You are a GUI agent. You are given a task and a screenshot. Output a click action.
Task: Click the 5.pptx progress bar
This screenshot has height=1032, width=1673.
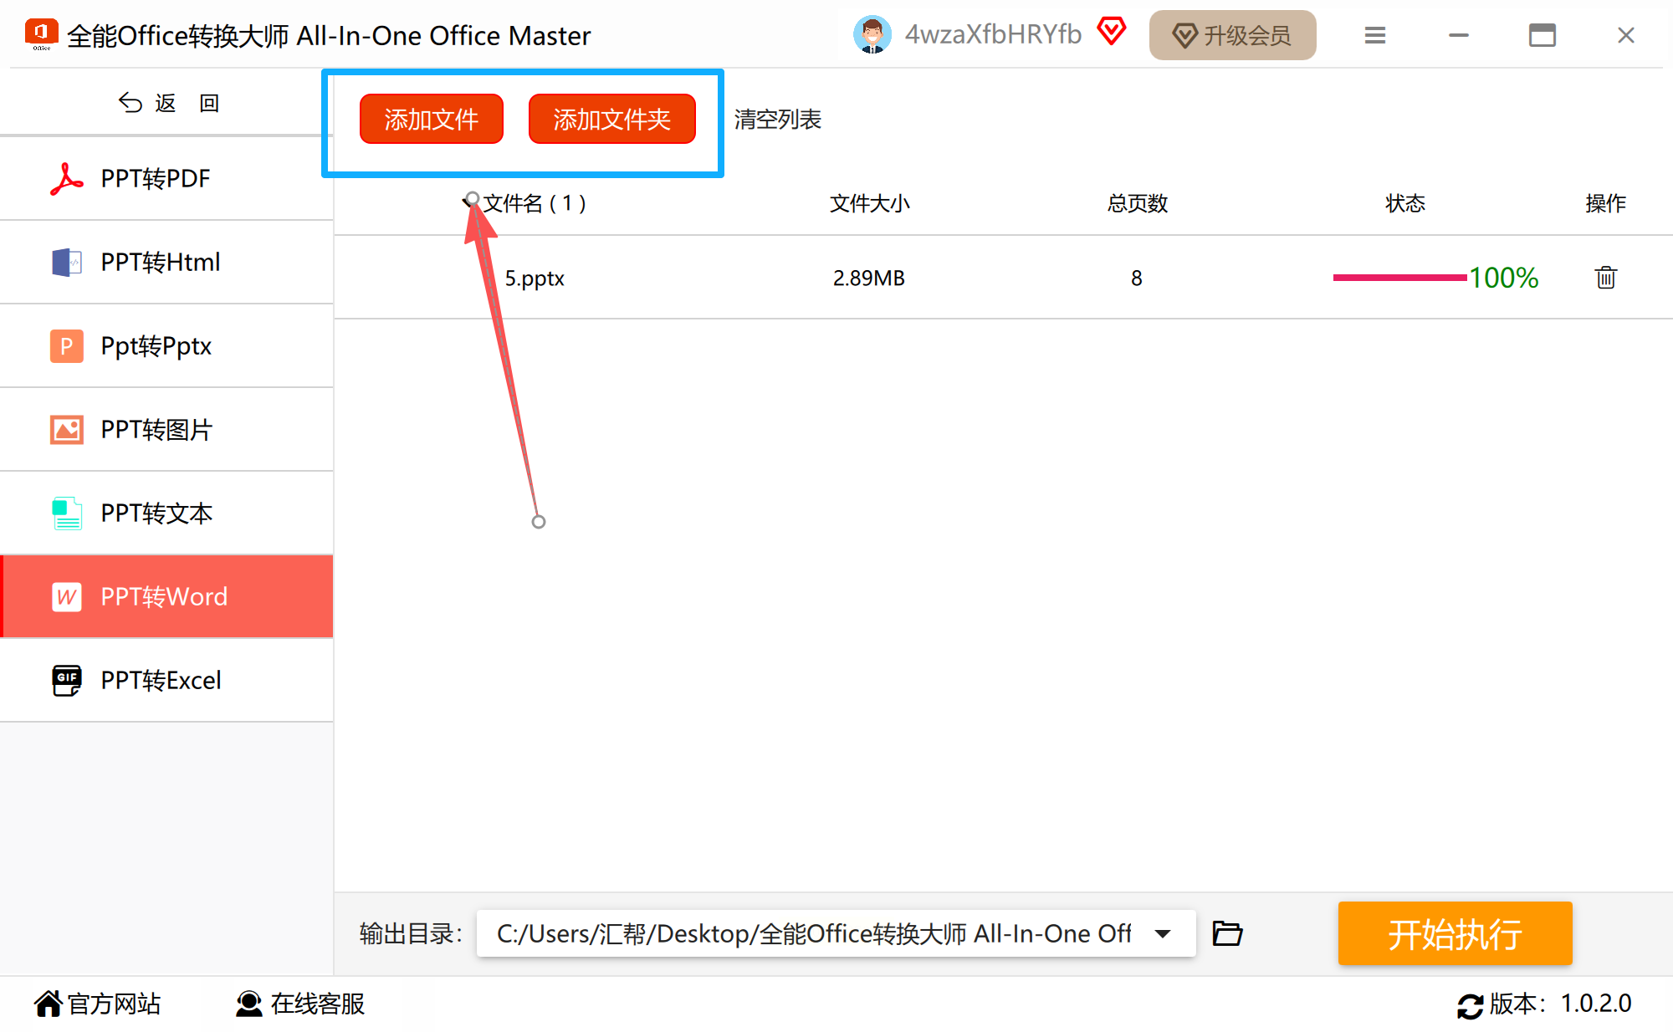point(1399,278)
